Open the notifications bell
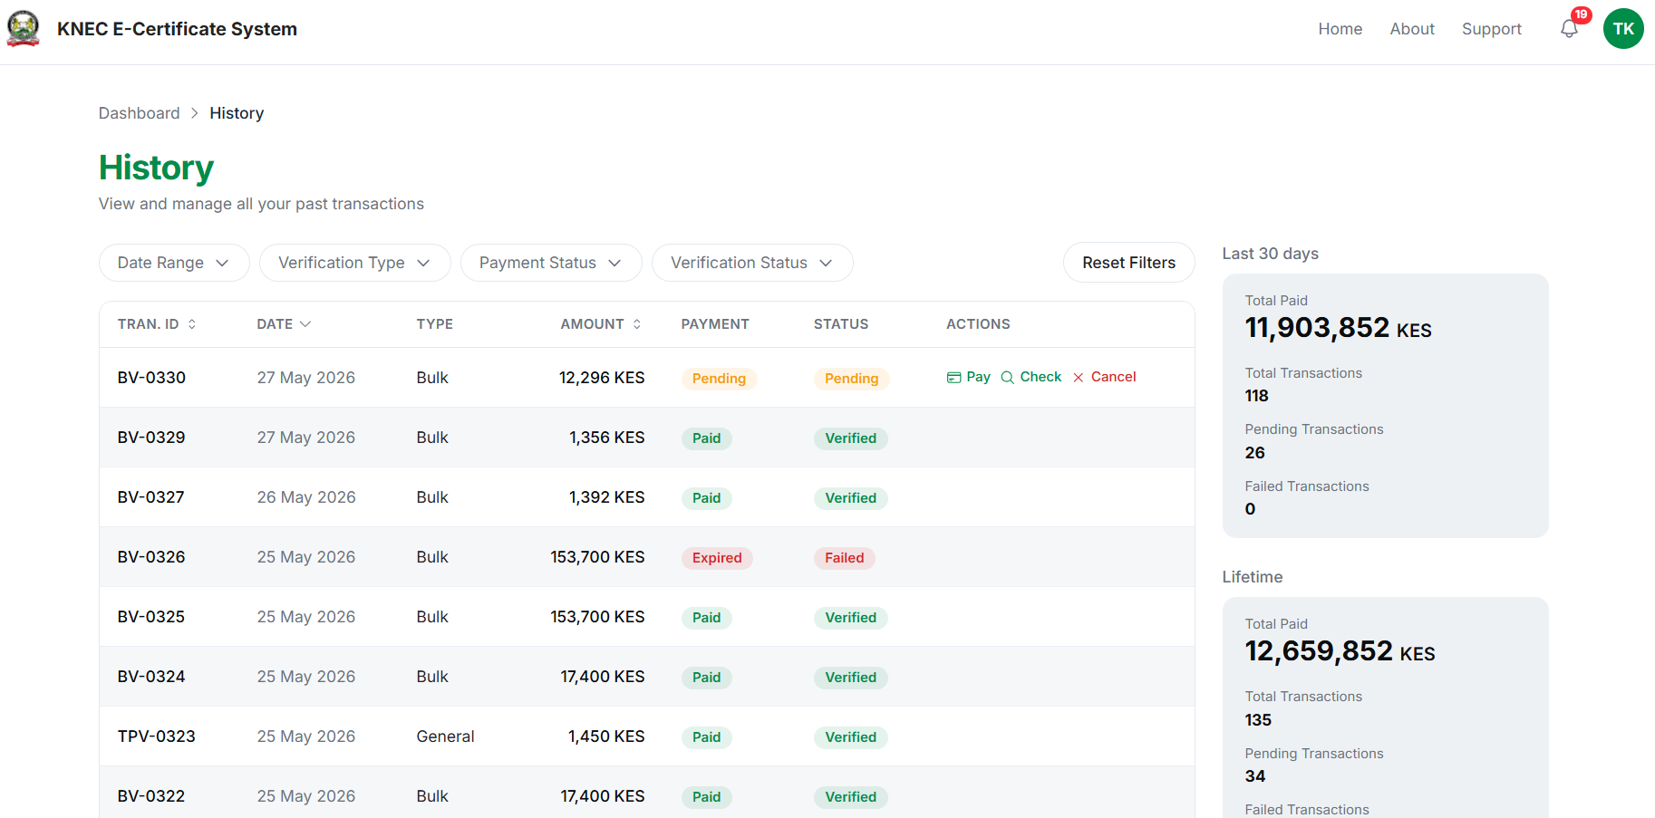Screen dimensions: 1655x818 click(1569, 29)
